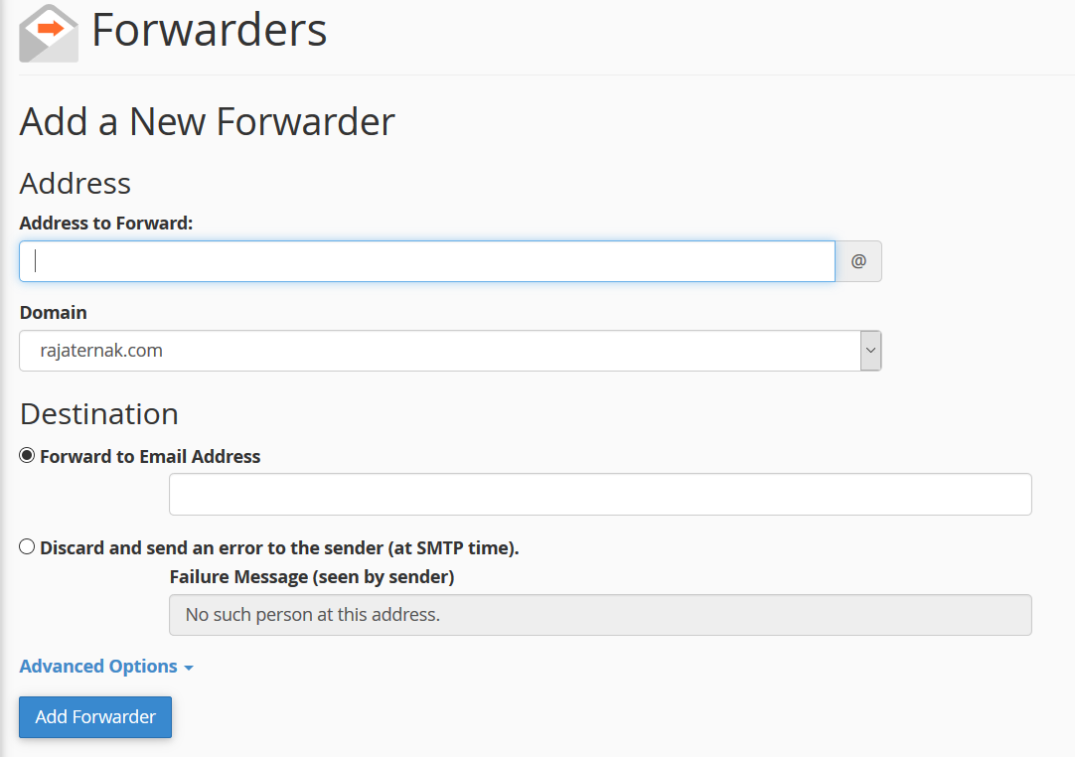Click the Forwarders envelope icon
This screenshot has width=1075, height=757.
(x=48, y=34)
